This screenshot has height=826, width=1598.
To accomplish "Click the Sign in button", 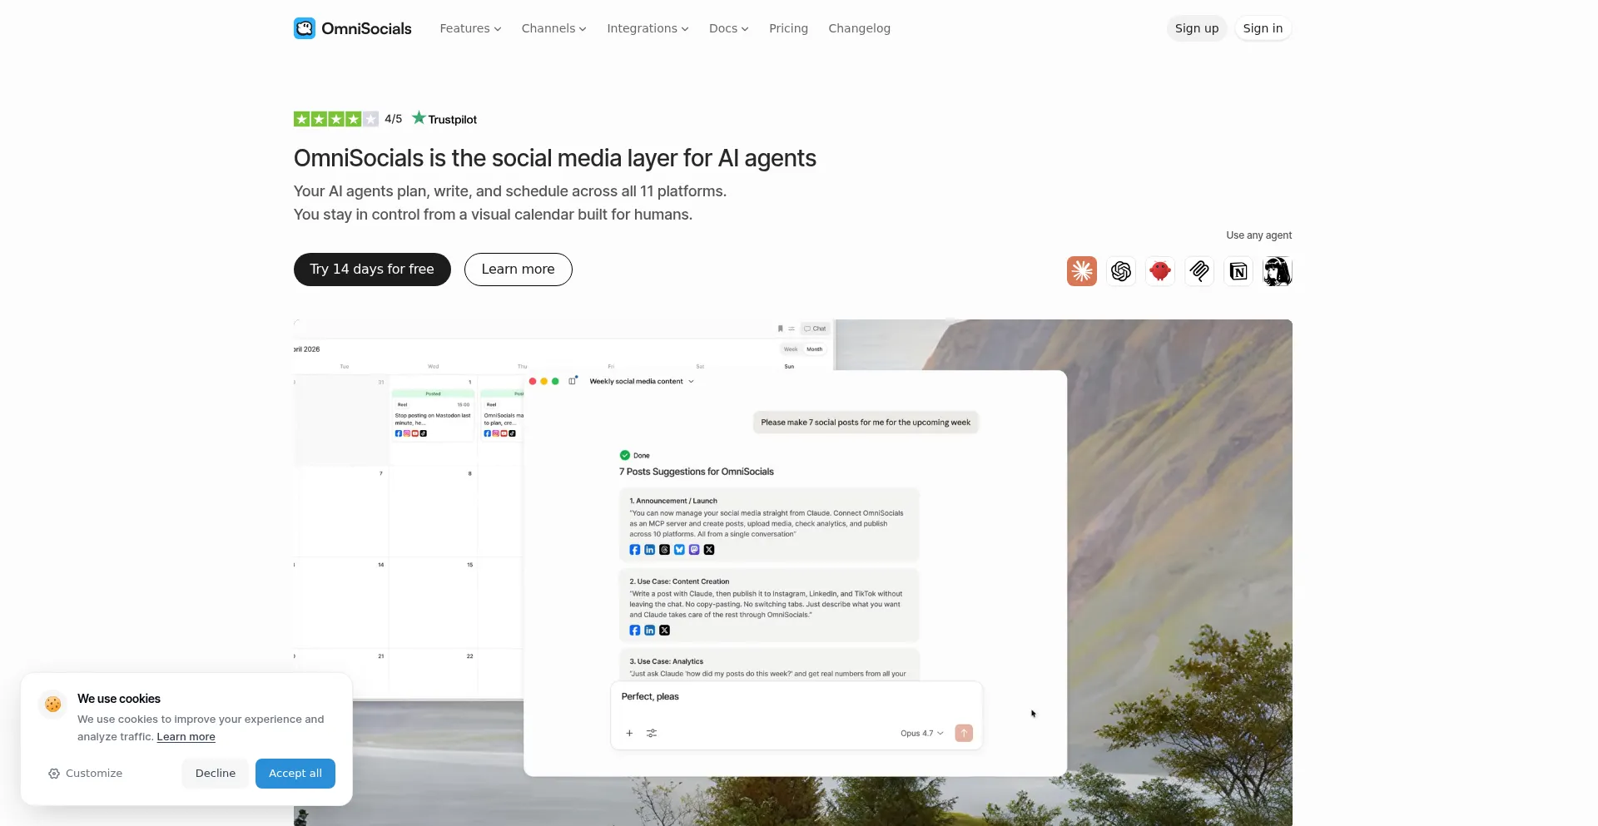I will pyautogui.click(x=1263, y=28).
